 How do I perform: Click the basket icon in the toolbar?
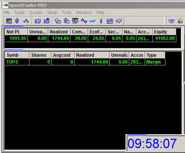pyautogui.click(x=171, y=21)
